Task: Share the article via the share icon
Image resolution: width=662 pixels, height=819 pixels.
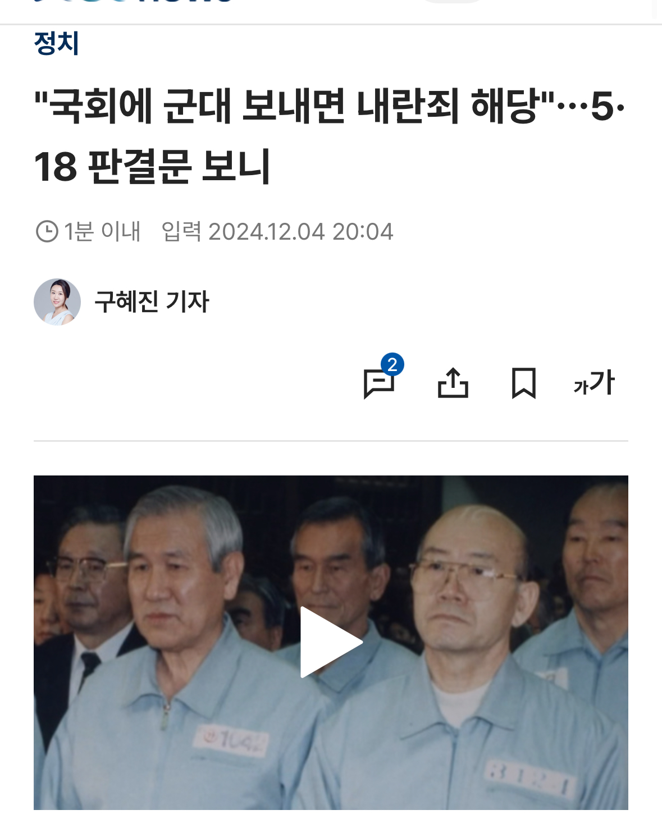Action: point(453,383)
